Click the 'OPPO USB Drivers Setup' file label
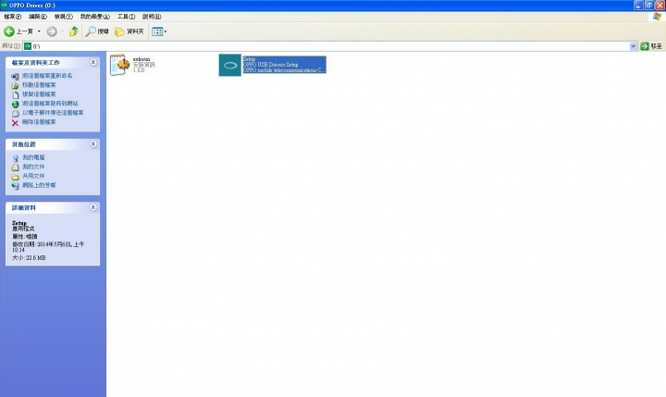Screen dimensions: 666x397 [270, 65]
